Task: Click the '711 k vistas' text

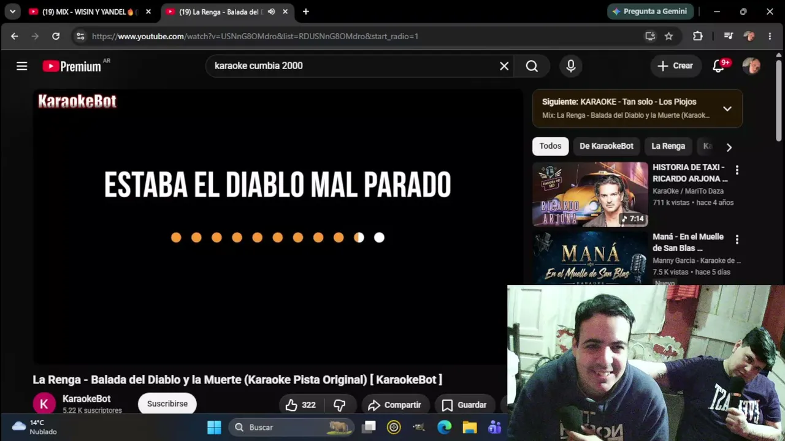Action: pyautogui.click(x=671, y=203)
